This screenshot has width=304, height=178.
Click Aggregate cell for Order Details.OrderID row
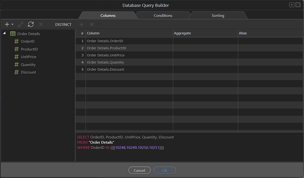click(205, 41)
